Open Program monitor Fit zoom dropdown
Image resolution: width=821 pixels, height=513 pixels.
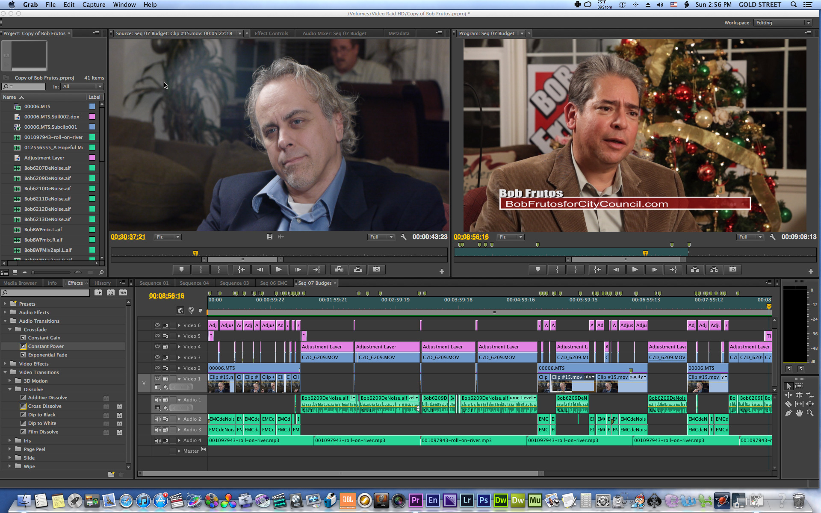coord(511,237)
